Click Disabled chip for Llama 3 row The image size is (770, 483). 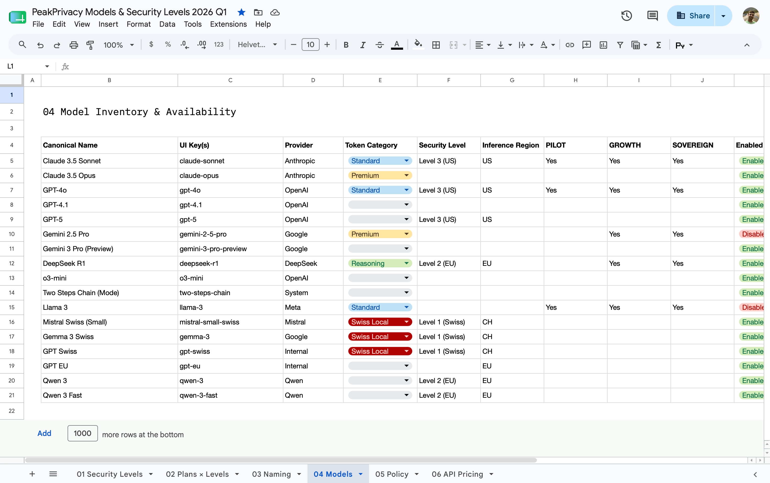click(752, 307)
